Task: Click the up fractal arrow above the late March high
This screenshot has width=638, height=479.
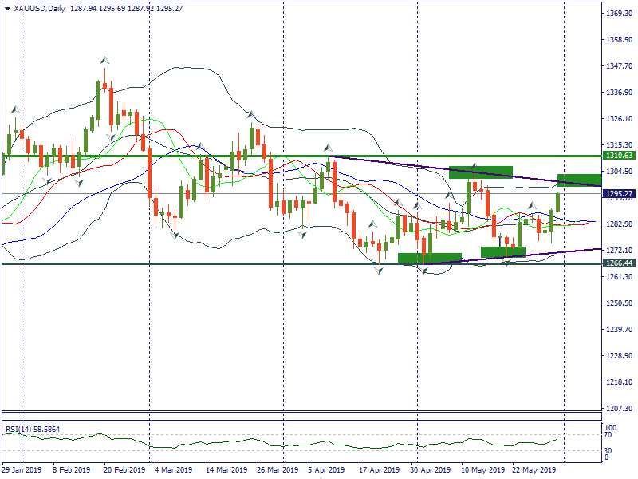Action: [x=250, y=116]
